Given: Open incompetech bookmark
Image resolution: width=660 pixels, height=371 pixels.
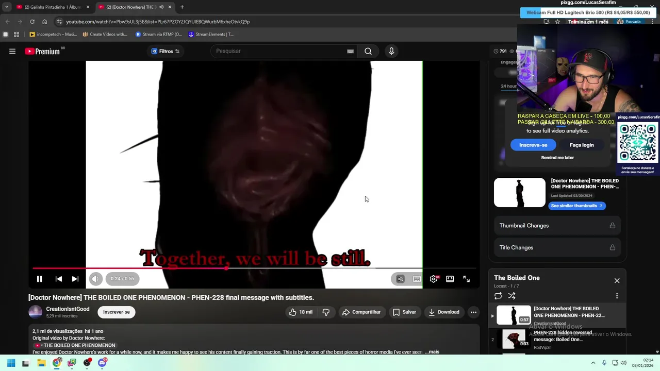Looking at the screenshot, I should (53, 35).
